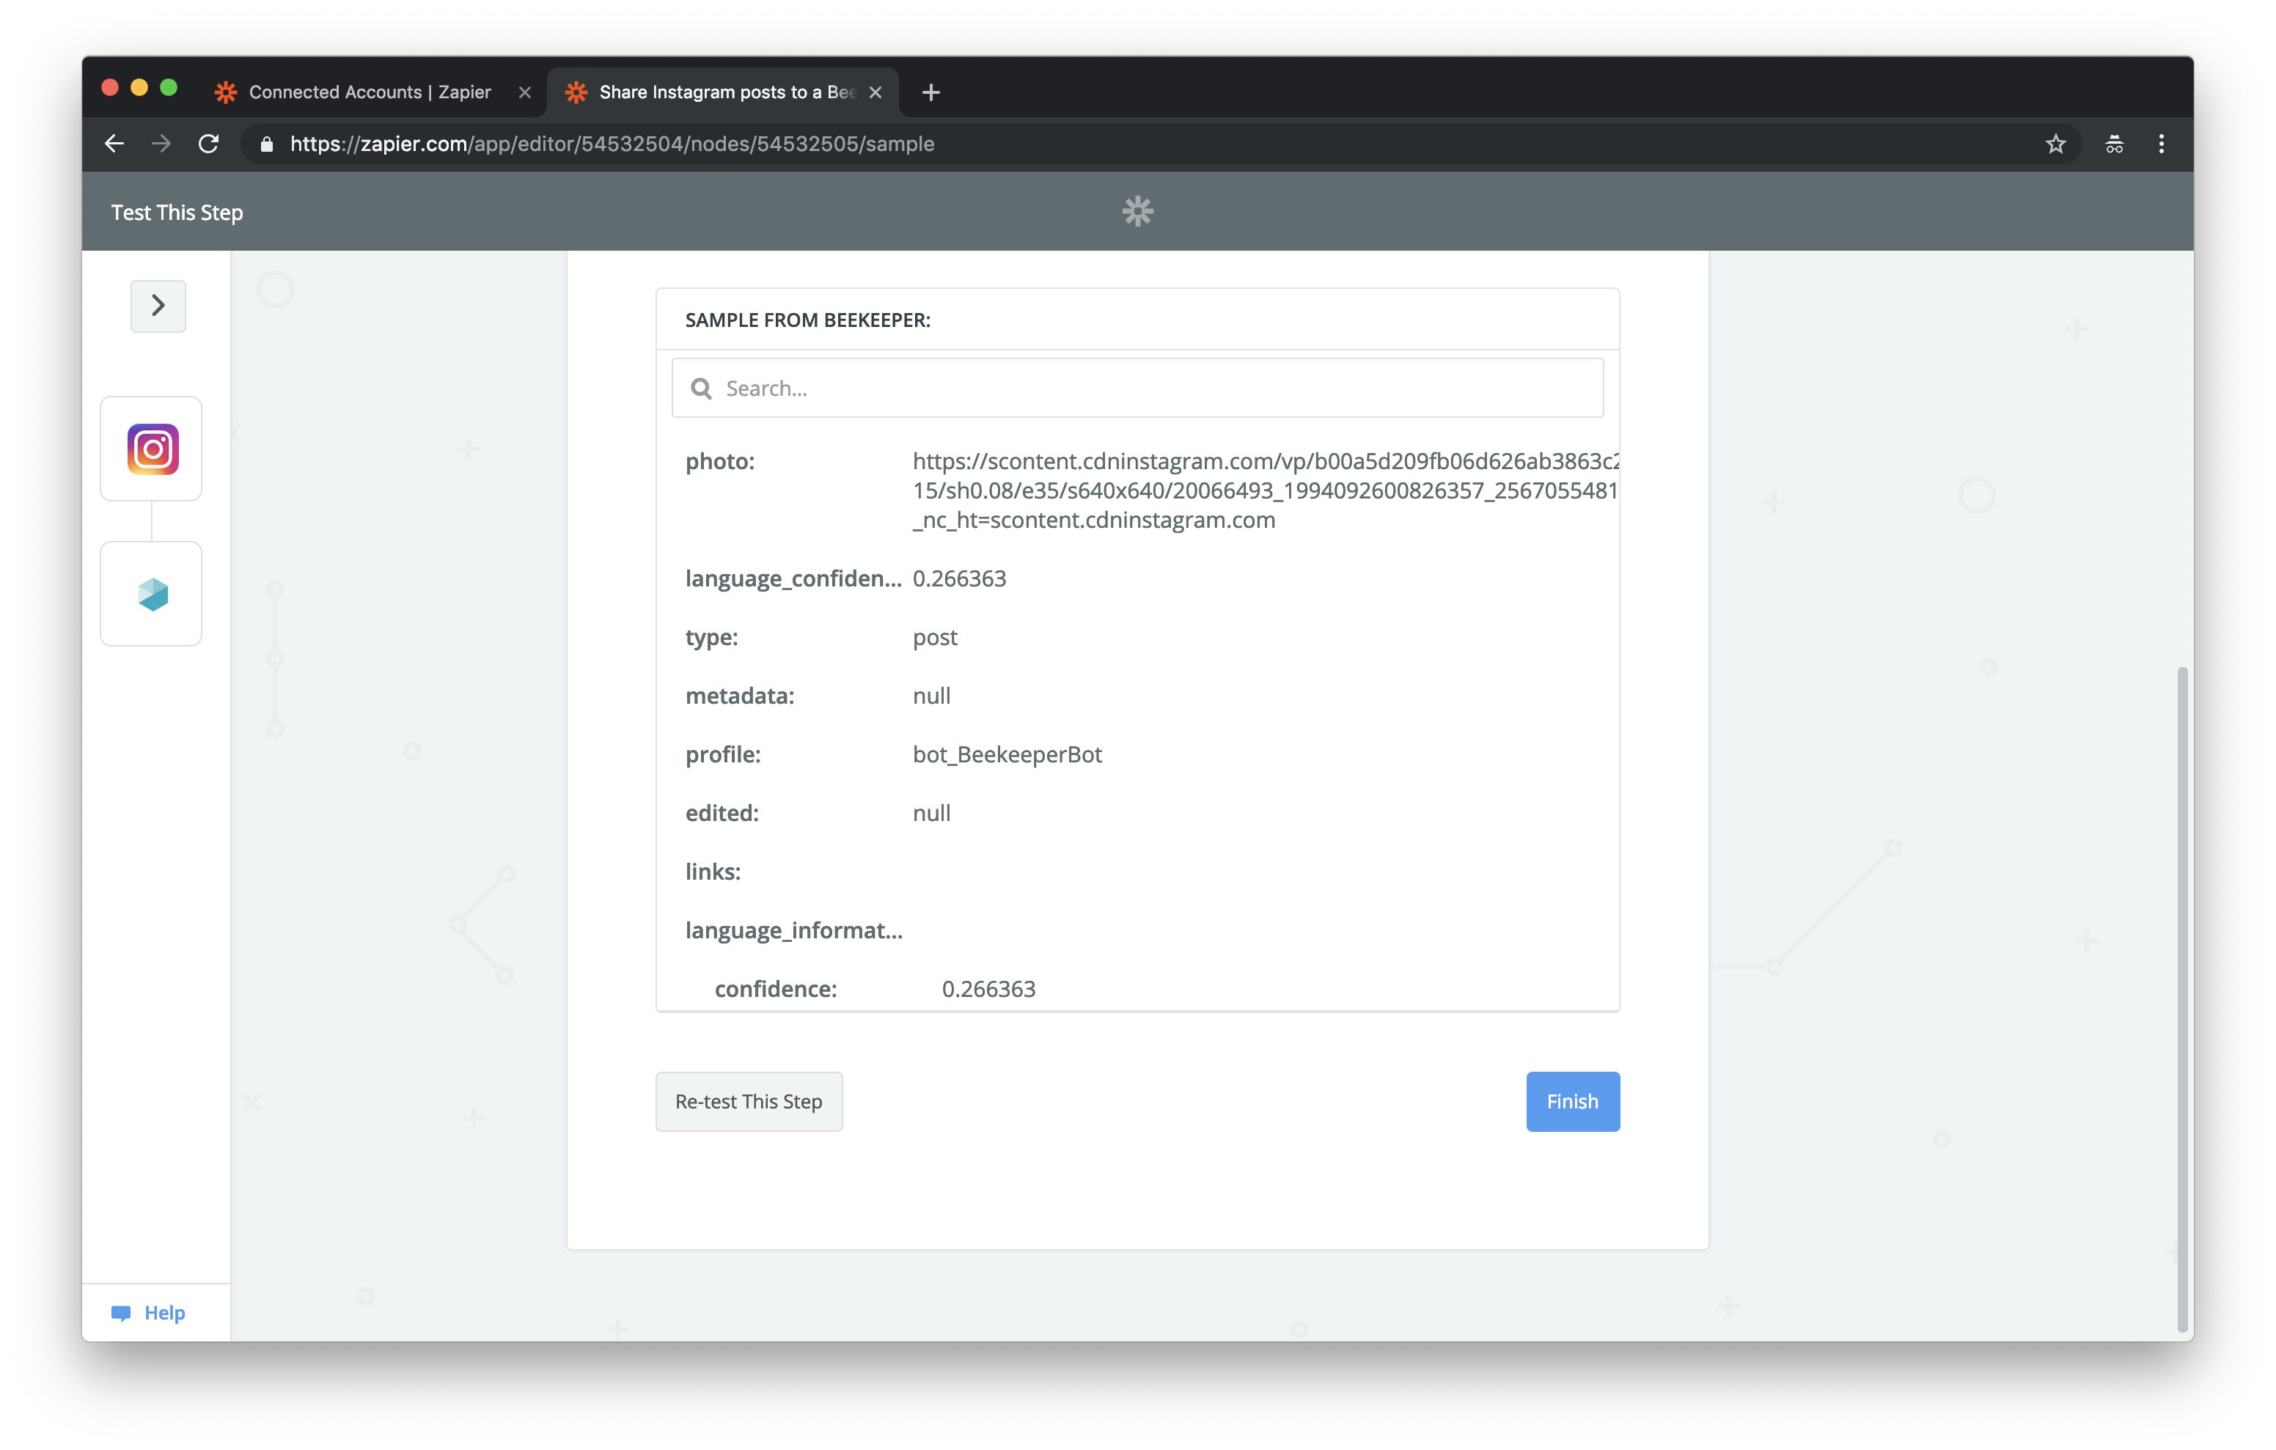
Task: Click the Zapier logo in header
Action: click(1137, 211)
